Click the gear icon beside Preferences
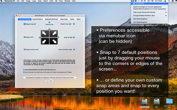This screenshot has width=177, height=110. (x=134, y=4)
